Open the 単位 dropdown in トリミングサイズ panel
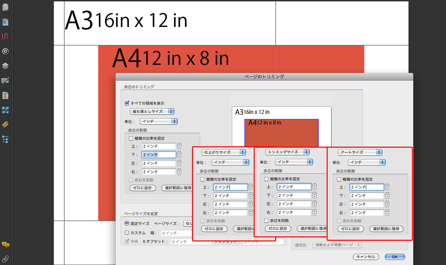The image size is (446, 265). [294, 162]
